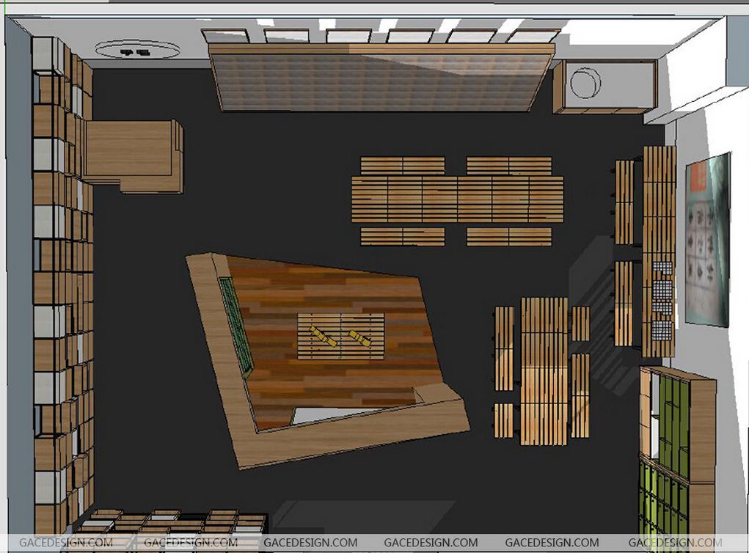The image size is (749, 553).
Task: Click the vertical slatted table at lower right
Action: pos(544,370)
